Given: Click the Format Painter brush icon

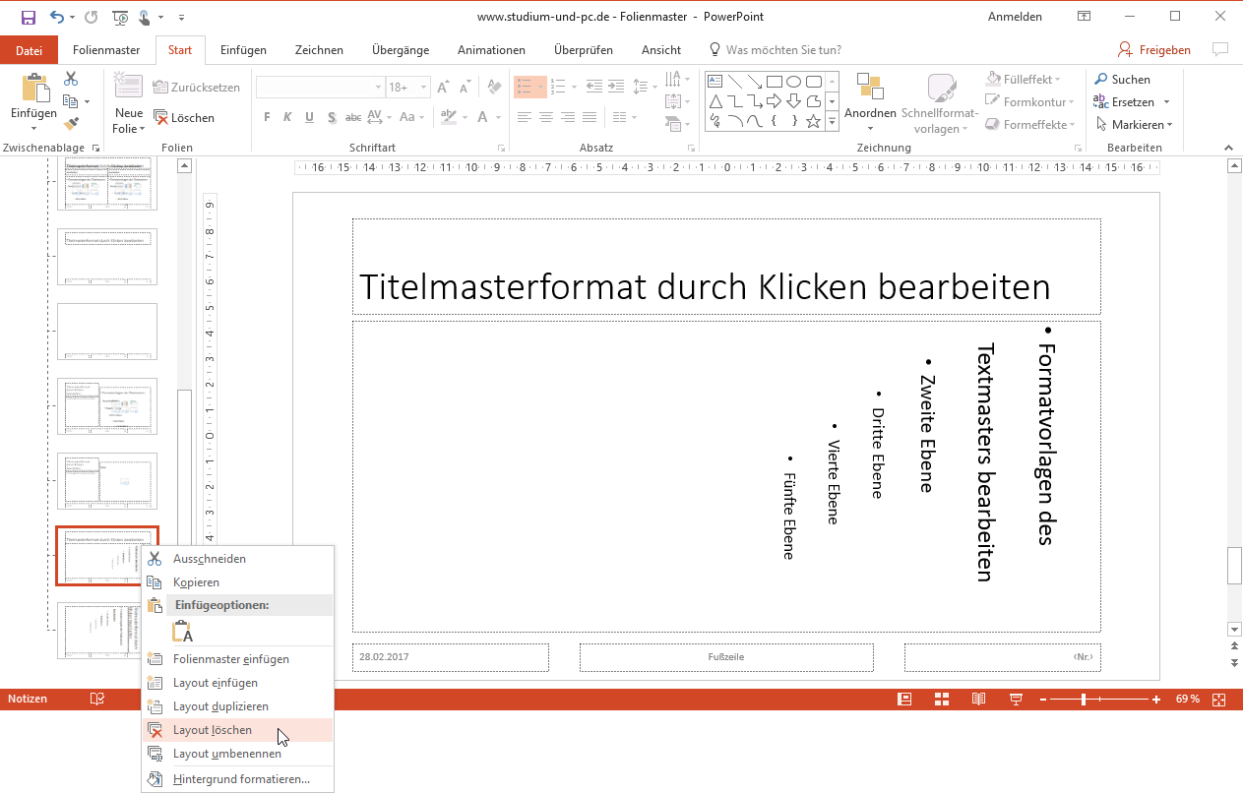Looking at the screenshot, I should tap(71, 124).
